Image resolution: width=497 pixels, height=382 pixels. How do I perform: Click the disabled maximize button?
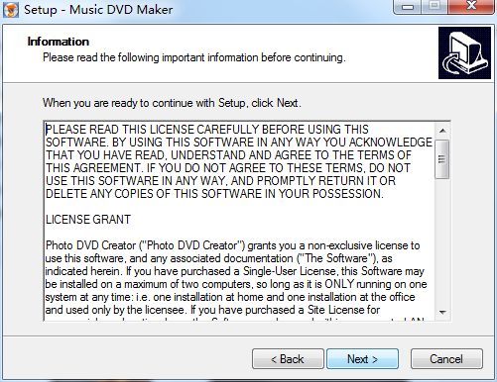click(x=435, y=7)
